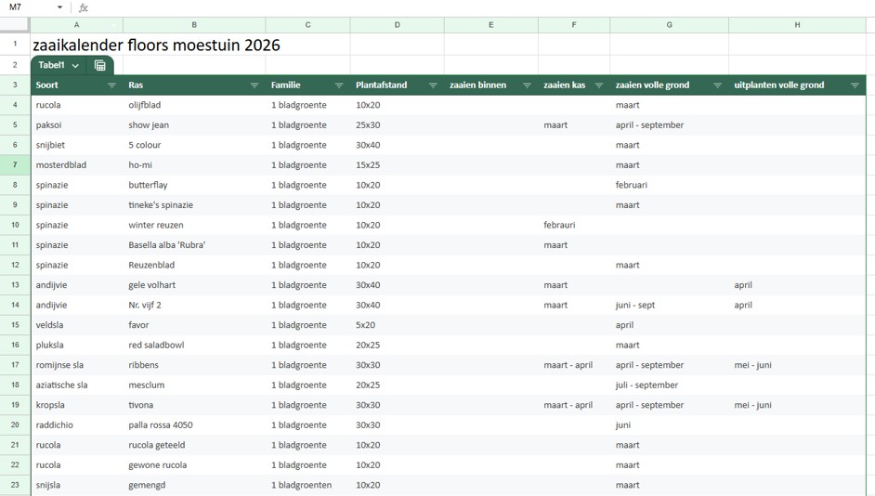Viewport: 875px width, 496px height.
Task: Open the zaaien kas filter icon
Action: coord(599,85)
